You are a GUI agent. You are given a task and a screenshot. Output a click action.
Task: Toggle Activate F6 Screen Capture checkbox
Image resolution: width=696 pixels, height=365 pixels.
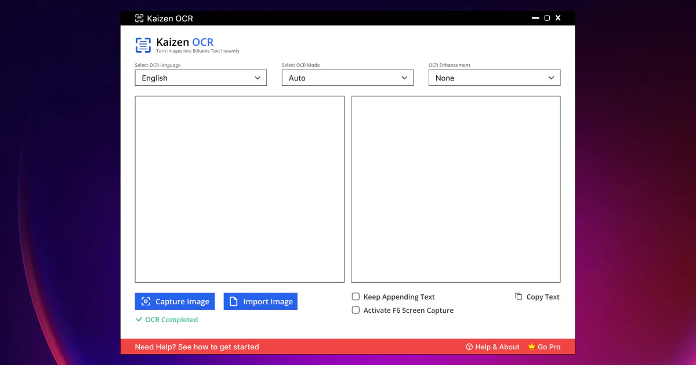coord(356,310)
